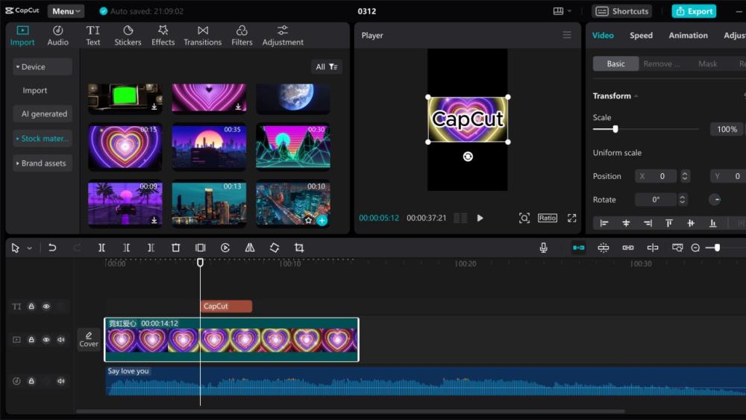The height and width of the screenshot is (420, 746).
Task: Select the Basic sub-tab
Action: click(x=615, y=63)
